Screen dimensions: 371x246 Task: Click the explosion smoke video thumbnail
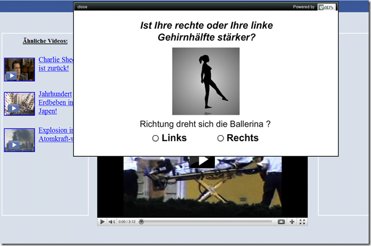[x=20, y=140]
